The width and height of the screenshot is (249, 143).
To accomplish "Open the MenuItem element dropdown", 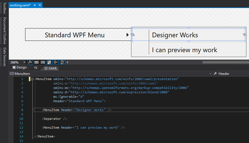I will pos(210,74).
